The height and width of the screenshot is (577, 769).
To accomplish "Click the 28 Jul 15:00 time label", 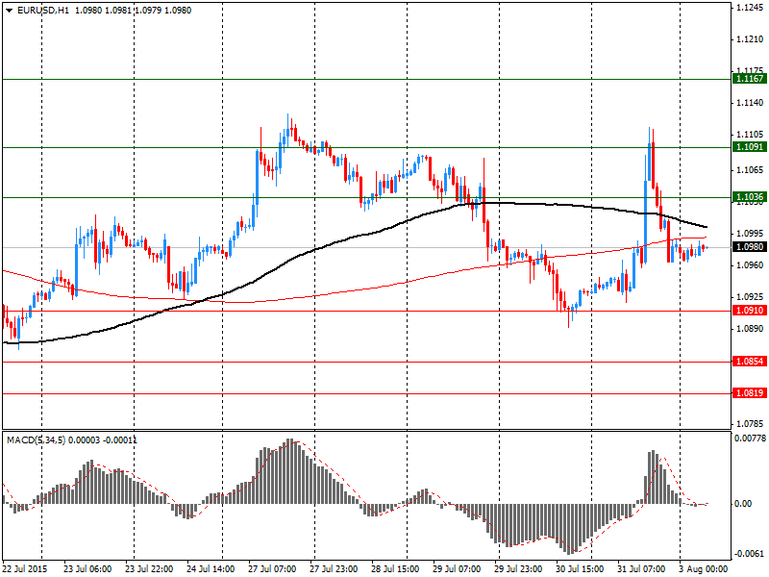I will pyautogui.click(x=395, y=569).
